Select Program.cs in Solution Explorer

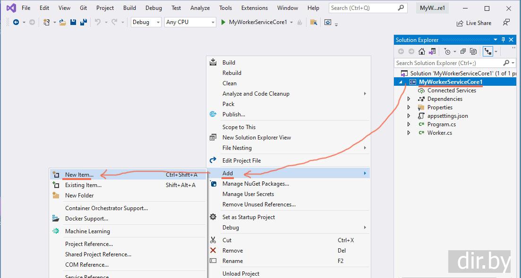point(441,124)
